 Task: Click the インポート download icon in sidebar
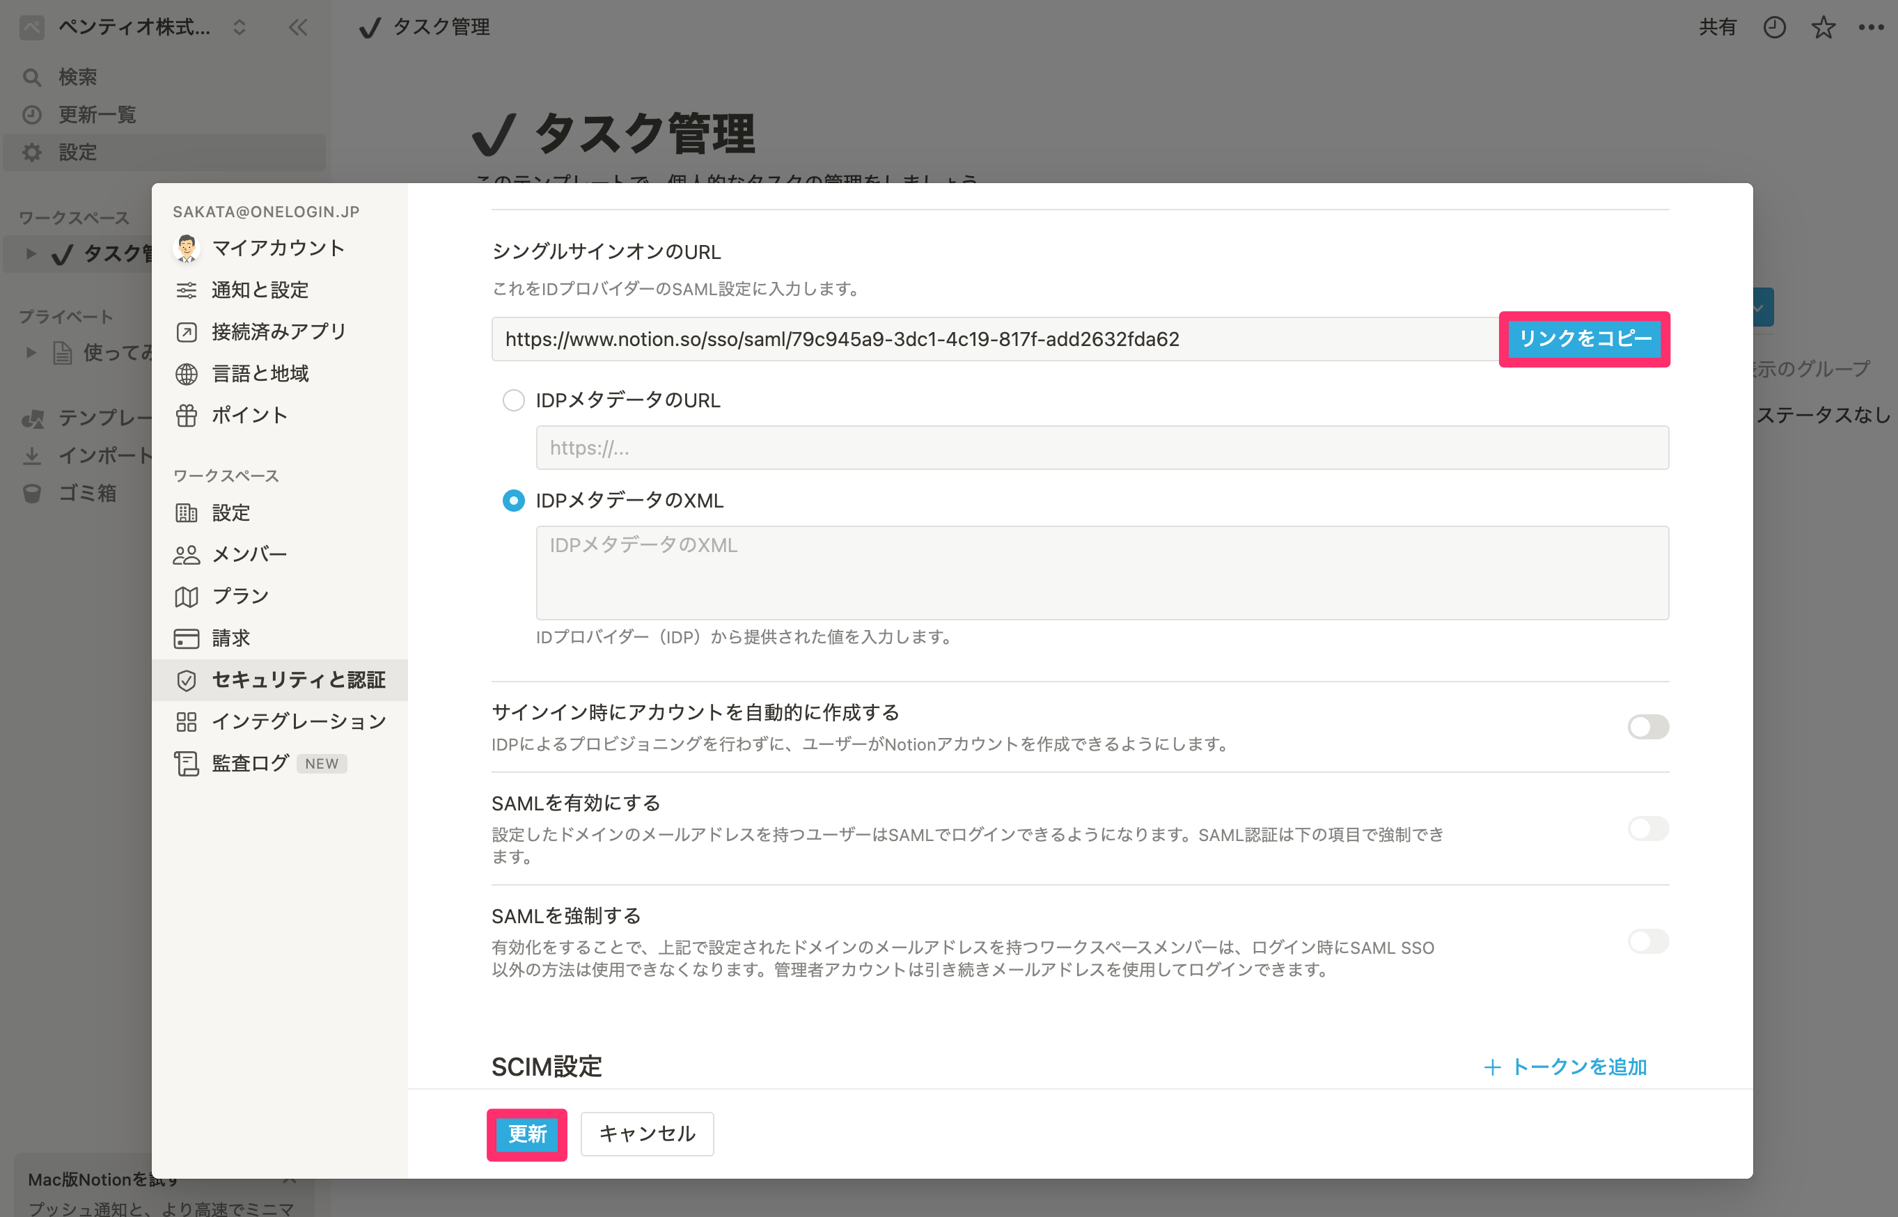[x=31, y=456]
